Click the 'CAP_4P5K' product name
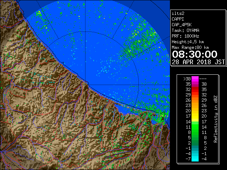Image resolution: width=227 pixels, height=170 pixels. click(x=182, y=25)
